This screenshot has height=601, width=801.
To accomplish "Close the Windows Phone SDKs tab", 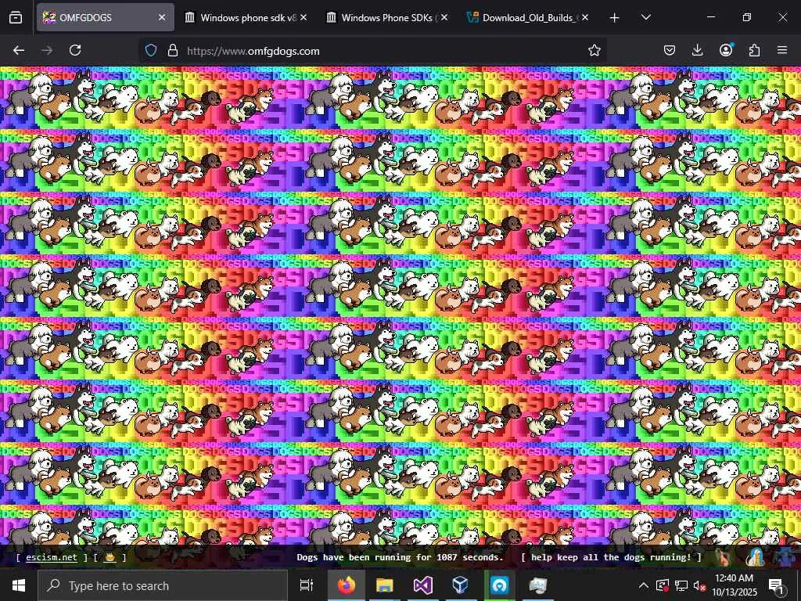I will (444, 17).
